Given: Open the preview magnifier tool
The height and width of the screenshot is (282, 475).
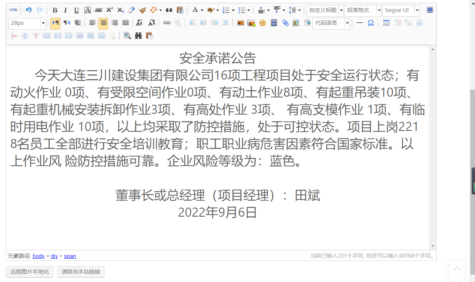Looking at the screenshot, I should (x=127, y=36).
